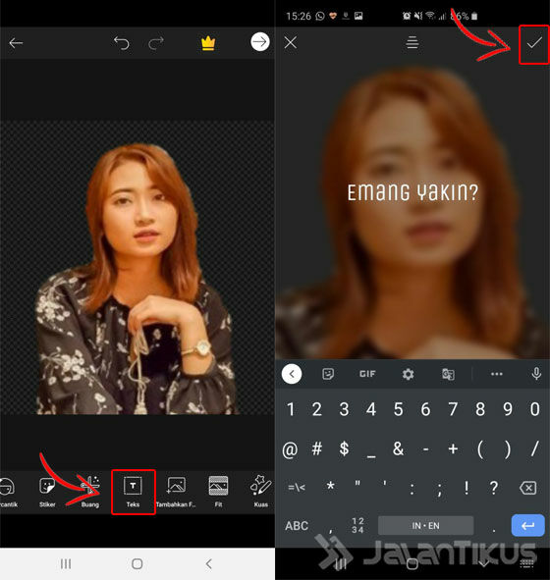550x580 pixels.
Task: Tap the back arrow in the editor header
Action: 16,43
